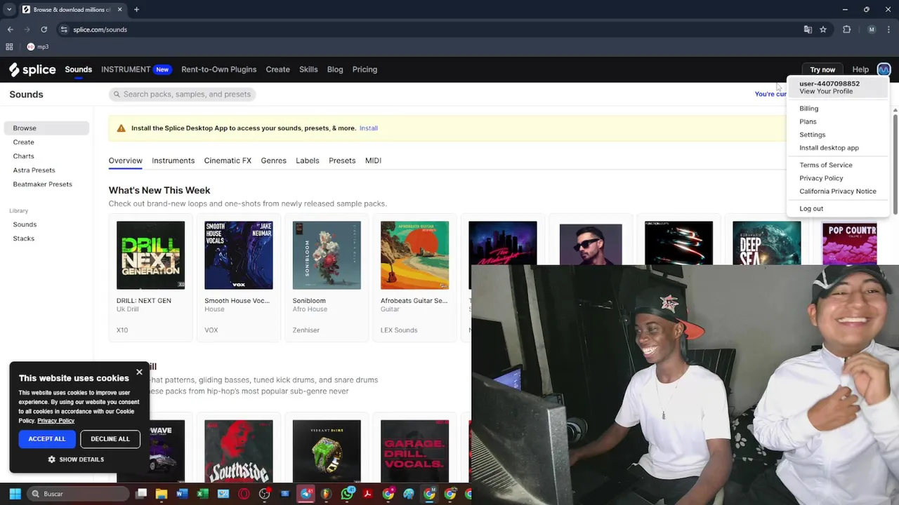The height and width of the screenshot is (505, 899).
Task: Click the search magnifier icon in sounds search
Action: tap(116, 94)
